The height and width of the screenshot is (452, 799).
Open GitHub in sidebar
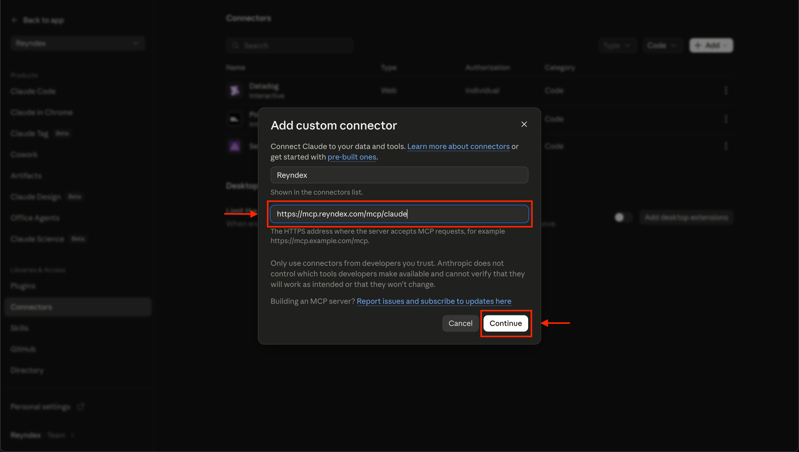click(23, 349)
